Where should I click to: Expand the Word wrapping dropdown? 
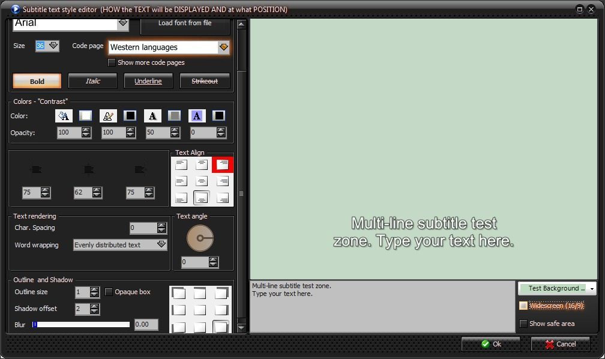(161, 245)
